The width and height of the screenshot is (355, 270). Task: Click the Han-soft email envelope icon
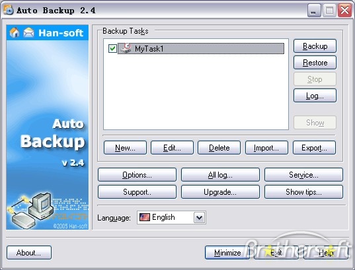click(28, 32)
